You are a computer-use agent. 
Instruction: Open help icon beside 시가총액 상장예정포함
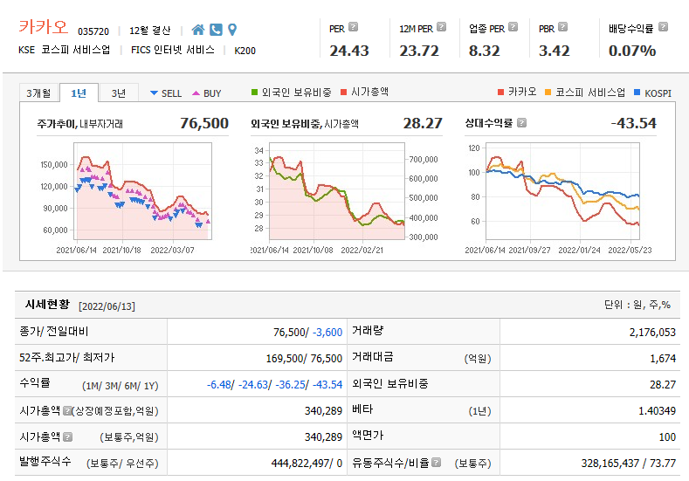pos(66,410)
